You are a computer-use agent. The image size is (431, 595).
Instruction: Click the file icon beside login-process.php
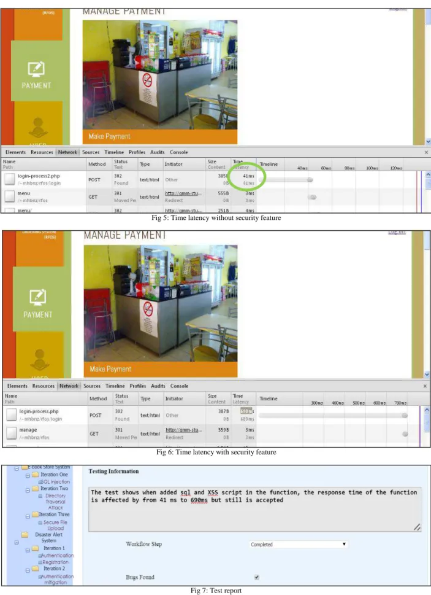[x=12, y=414]
